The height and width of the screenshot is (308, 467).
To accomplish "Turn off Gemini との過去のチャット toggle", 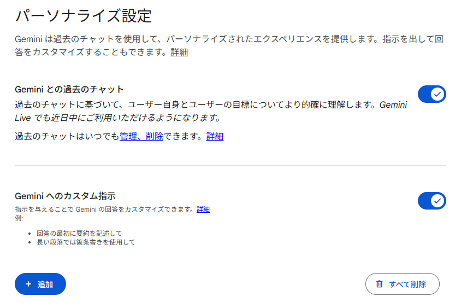I will 431,94.
